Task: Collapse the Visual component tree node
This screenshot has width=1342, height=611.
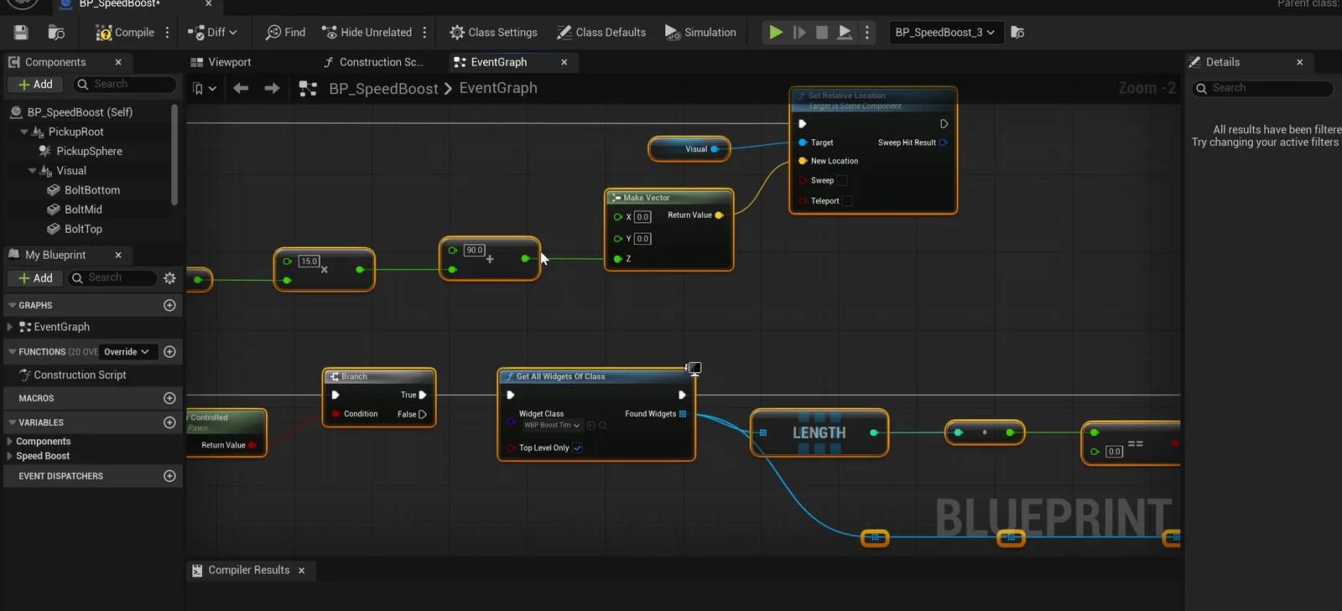Action: click(x=33, y=171)
